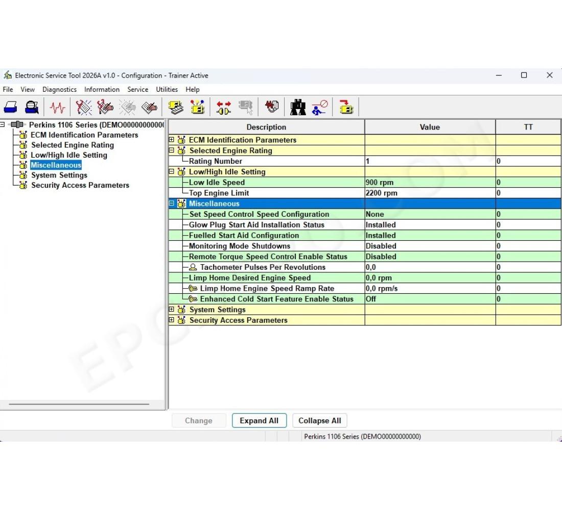Click the '900 rpm' value cell
562x510 pixels.
coord(430,182)
